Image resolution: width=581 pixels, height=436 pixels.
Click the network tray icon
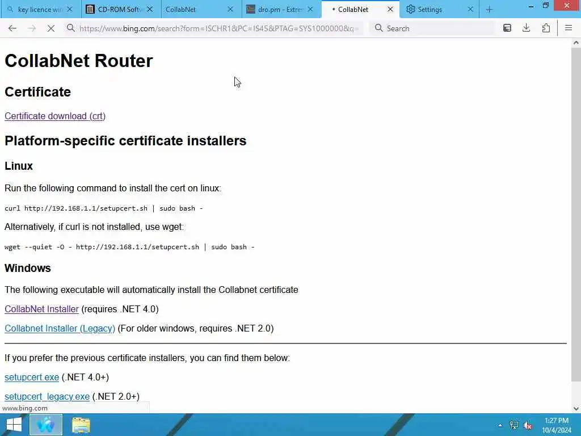coord(513,425)
